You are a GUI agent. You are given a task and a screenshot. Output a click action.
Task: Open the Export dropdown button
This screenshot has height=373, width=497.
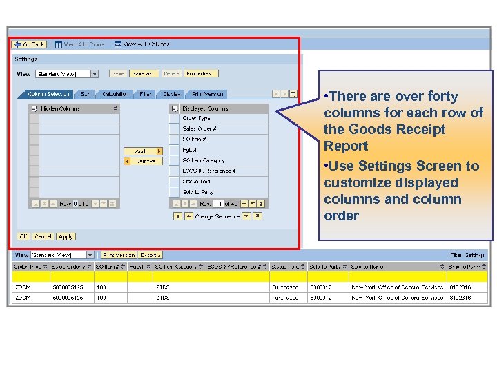point(150,255)
